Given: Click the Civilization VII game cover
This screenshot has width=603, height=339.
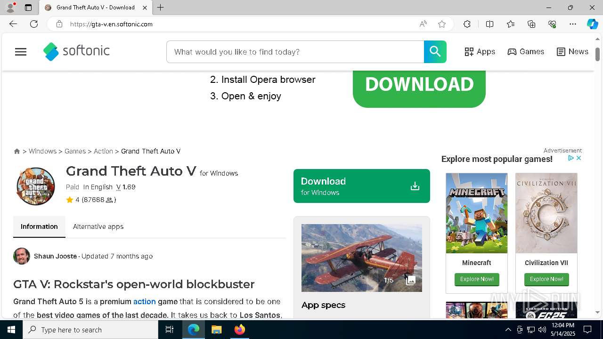Looking at the screenshot, I should pos(546,213).
